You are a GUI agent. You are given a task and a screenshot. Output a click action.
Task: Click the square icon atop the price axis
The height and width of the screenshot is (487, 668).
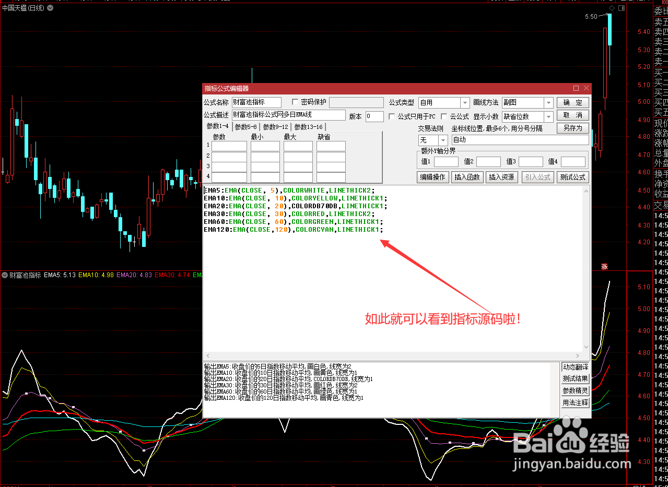(x=622, y=8)
